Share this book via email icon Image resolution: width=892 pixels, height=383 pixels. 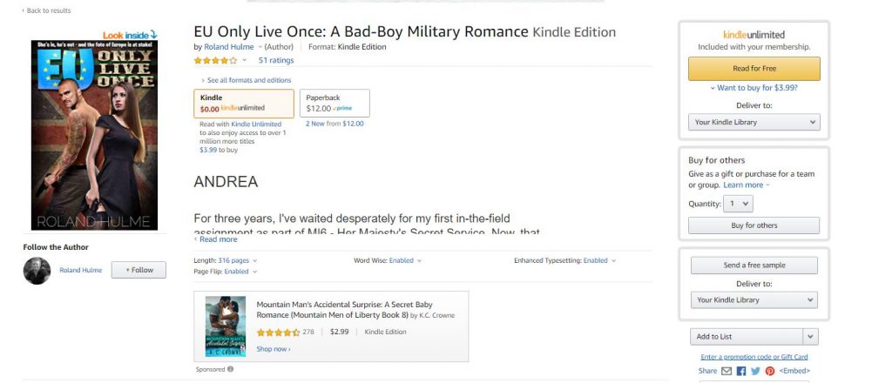point(726,371)
